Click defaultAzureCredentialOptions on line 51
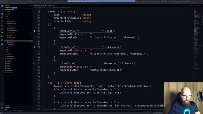 [129, 86]
